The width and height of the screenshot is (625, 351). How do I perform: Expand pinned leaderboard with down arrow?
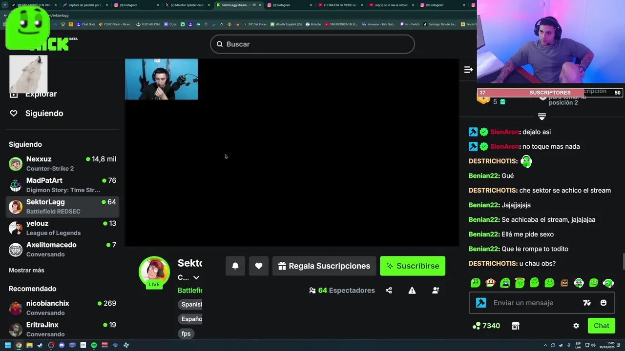pos(542,116)
